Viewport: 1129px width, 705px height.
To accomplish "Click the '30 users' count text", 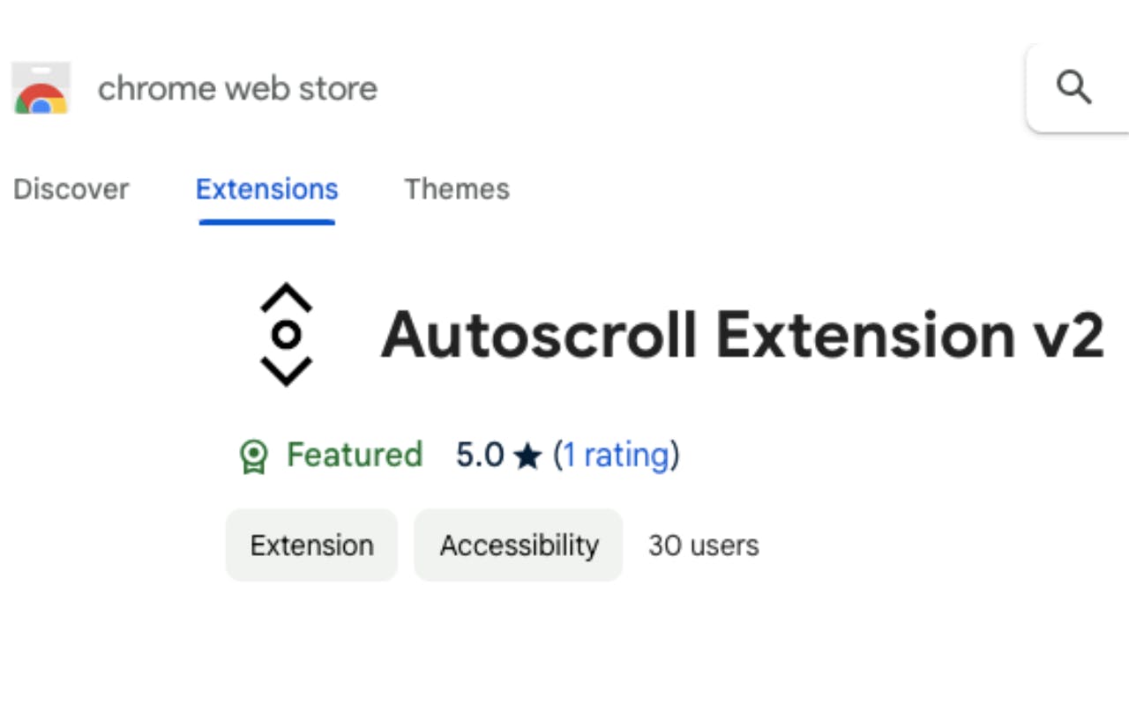I will [703, 545].
